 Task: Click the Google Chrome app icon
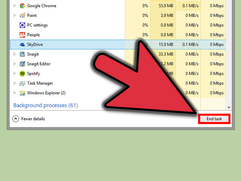click(x=22, y=6)
